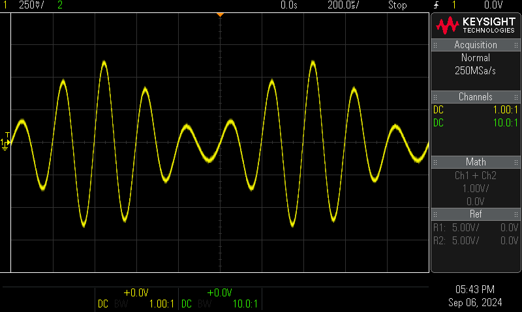Screen dimensions: 522x312
Task: Open the Acquisition panel header
Action: click(476, 45)
